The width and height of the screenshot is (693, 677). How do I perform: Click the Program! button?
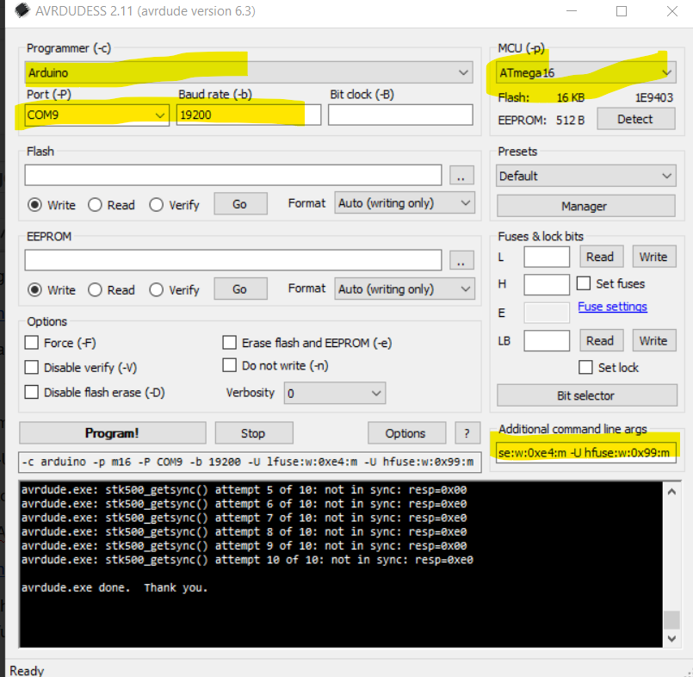point(113,433)
